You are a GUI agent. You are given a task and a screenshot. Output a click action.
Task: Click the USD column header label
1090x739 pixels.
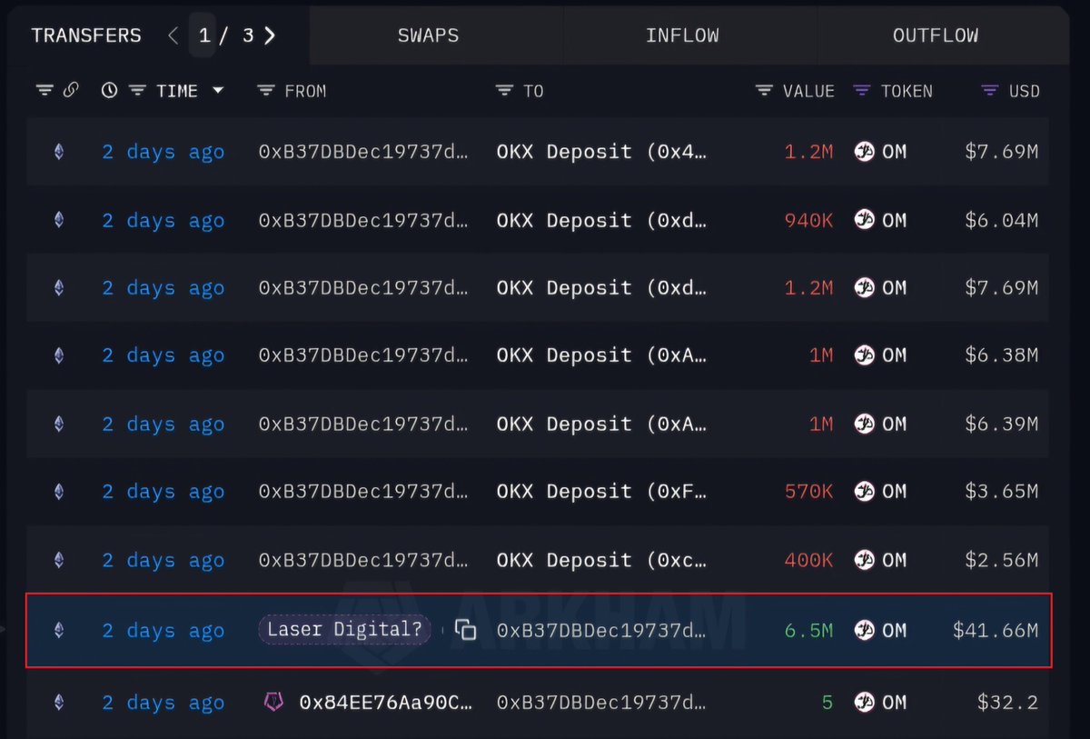coord(1025,90)
